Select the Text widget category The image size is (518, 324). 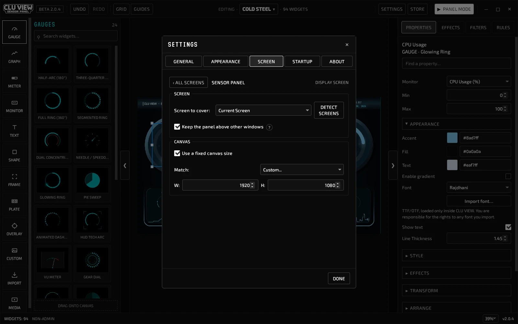pos(14,131)
